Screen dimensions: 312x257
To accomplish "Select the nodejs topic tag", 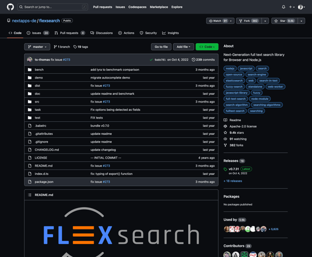I will pyautogui.click(x=230, y=69).
